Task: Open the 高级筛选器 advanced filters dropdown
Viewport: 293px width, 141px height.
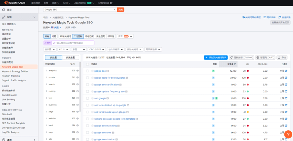Action: tap(153, 49)
